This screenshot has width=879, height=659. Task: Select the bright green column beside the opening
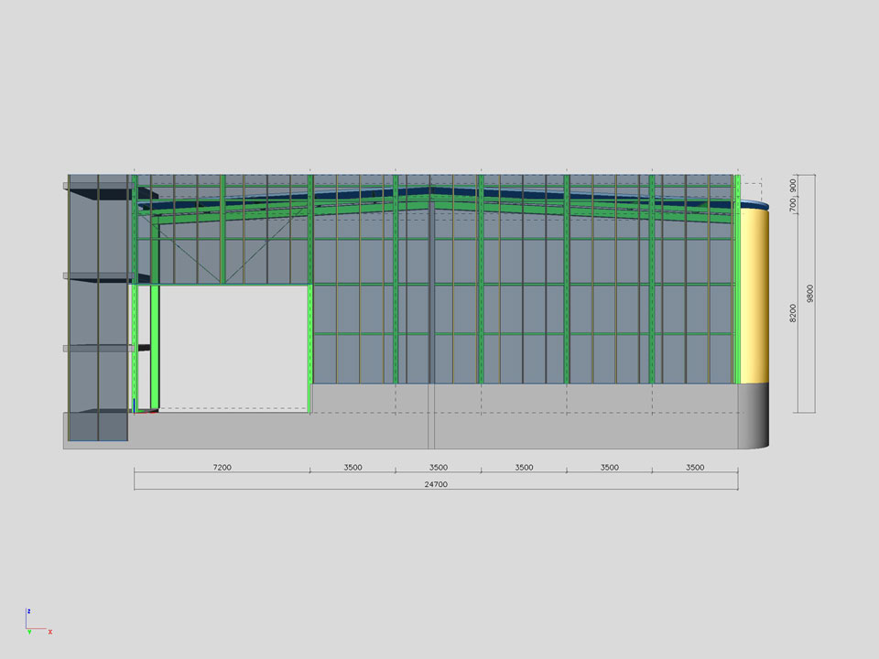(x=155, y=348)
